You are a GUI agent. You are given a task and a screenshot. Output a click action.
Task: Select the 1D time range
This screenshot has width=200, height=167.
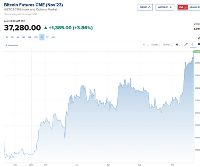(x=7, y=37)
